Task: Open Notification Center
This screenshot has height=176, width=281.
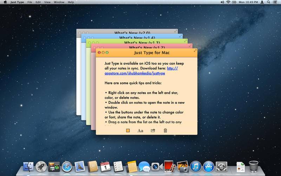Action: (x=275, y=2)
